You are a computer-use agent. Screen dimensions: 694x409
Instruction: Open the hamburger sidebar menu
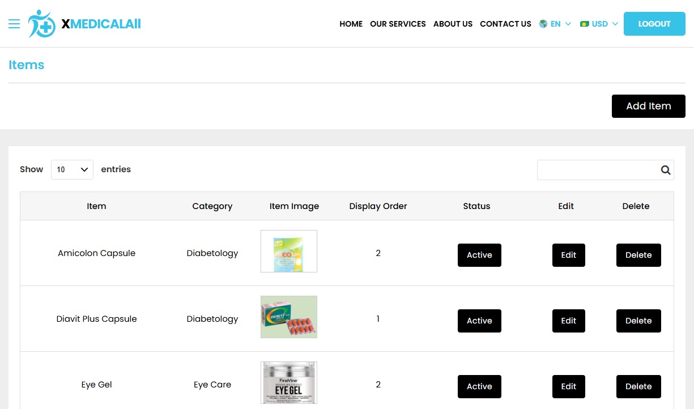(14, 24)
